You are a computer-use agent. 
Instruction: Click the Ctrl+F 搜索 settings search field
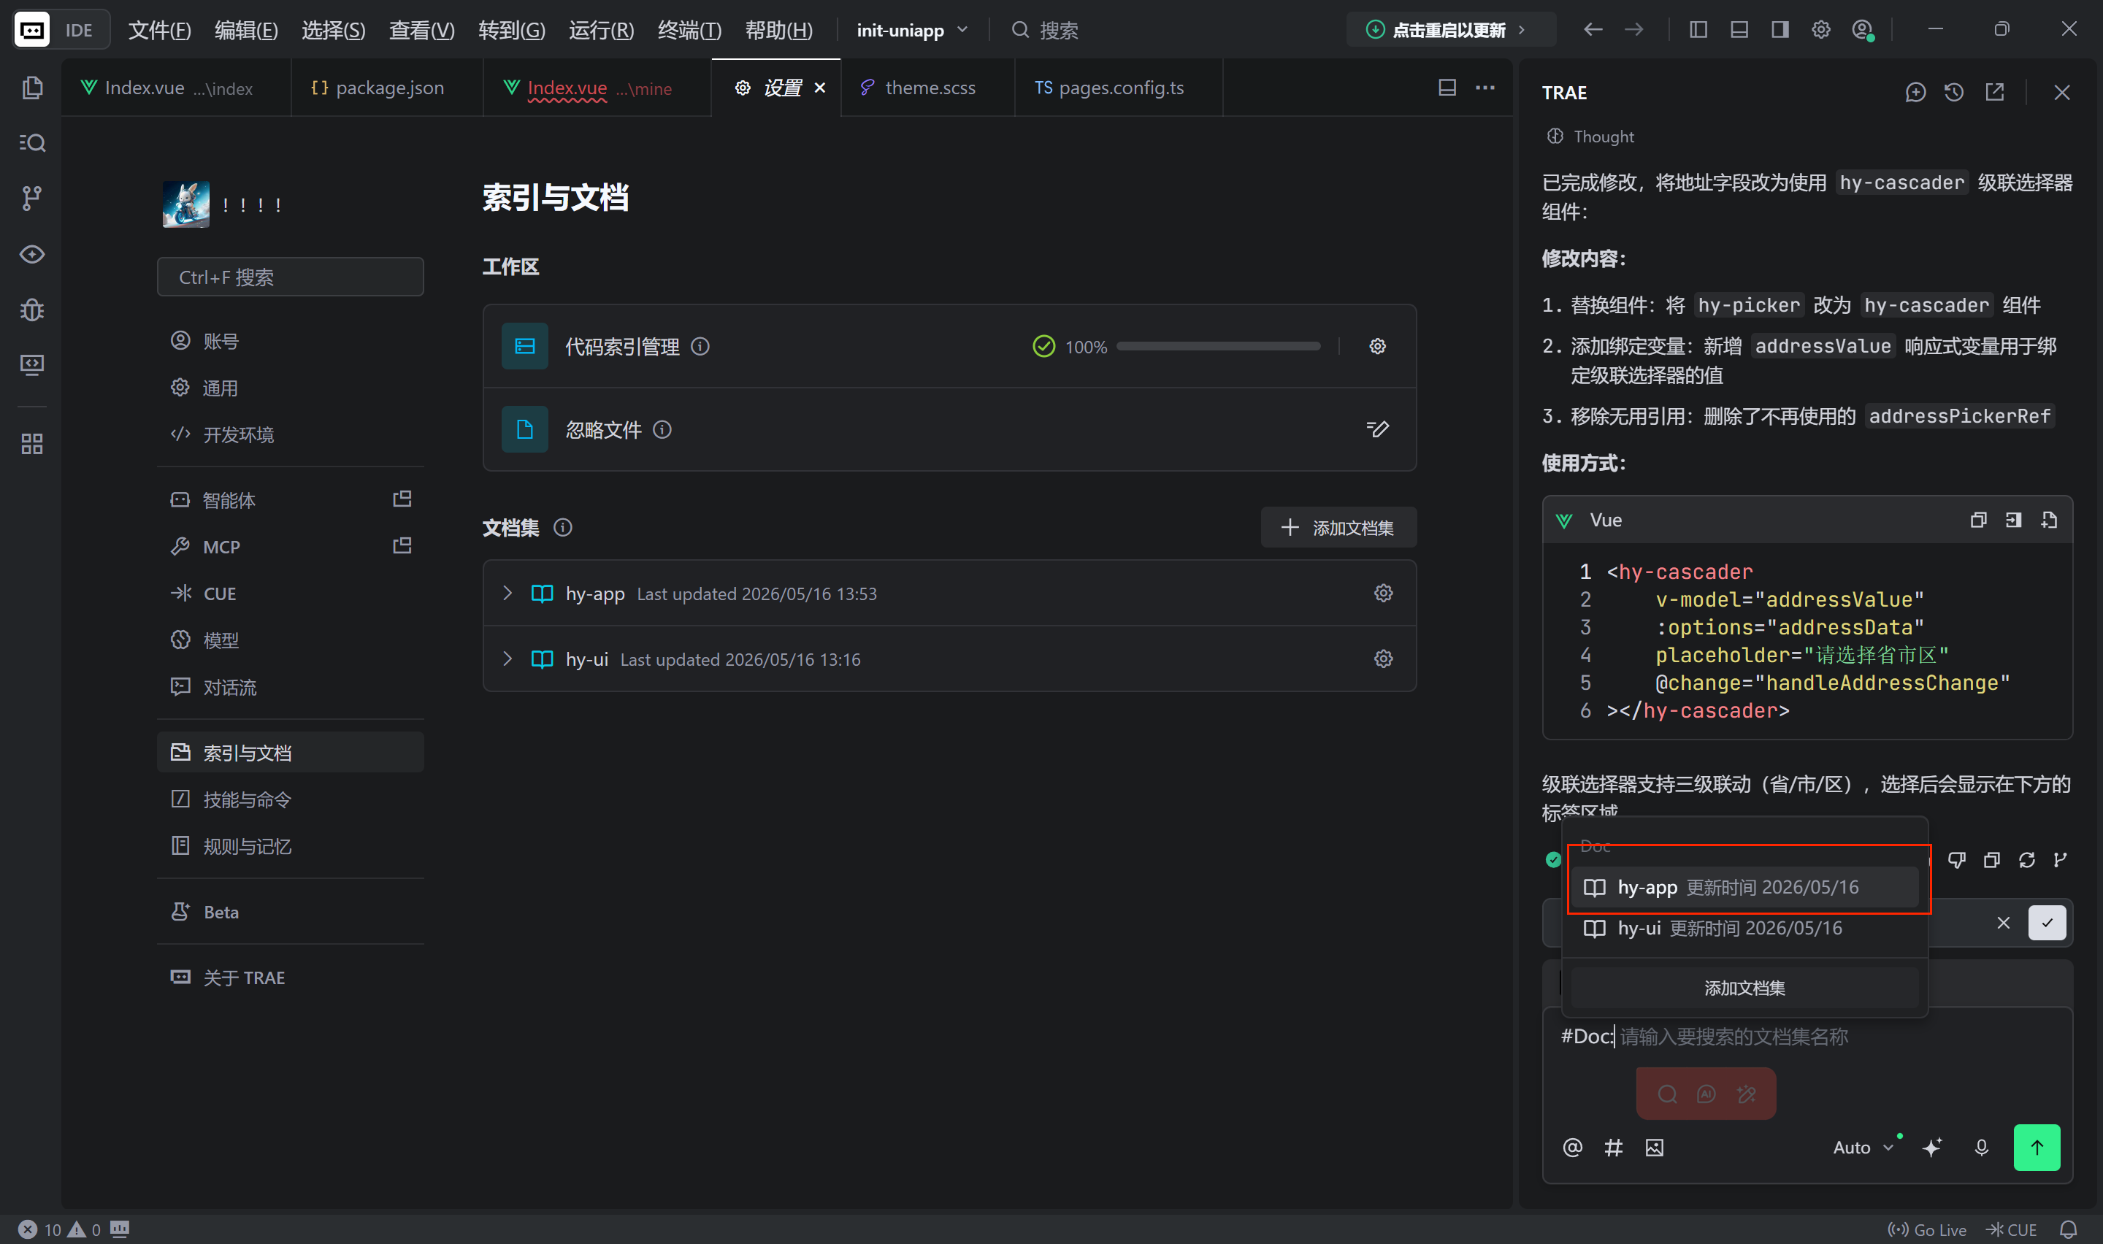tap(290, 277)
